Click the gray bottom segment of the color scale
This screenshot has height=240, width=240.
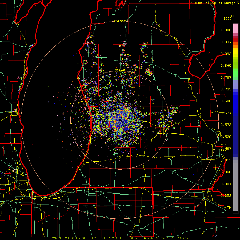tap(235, 185)
